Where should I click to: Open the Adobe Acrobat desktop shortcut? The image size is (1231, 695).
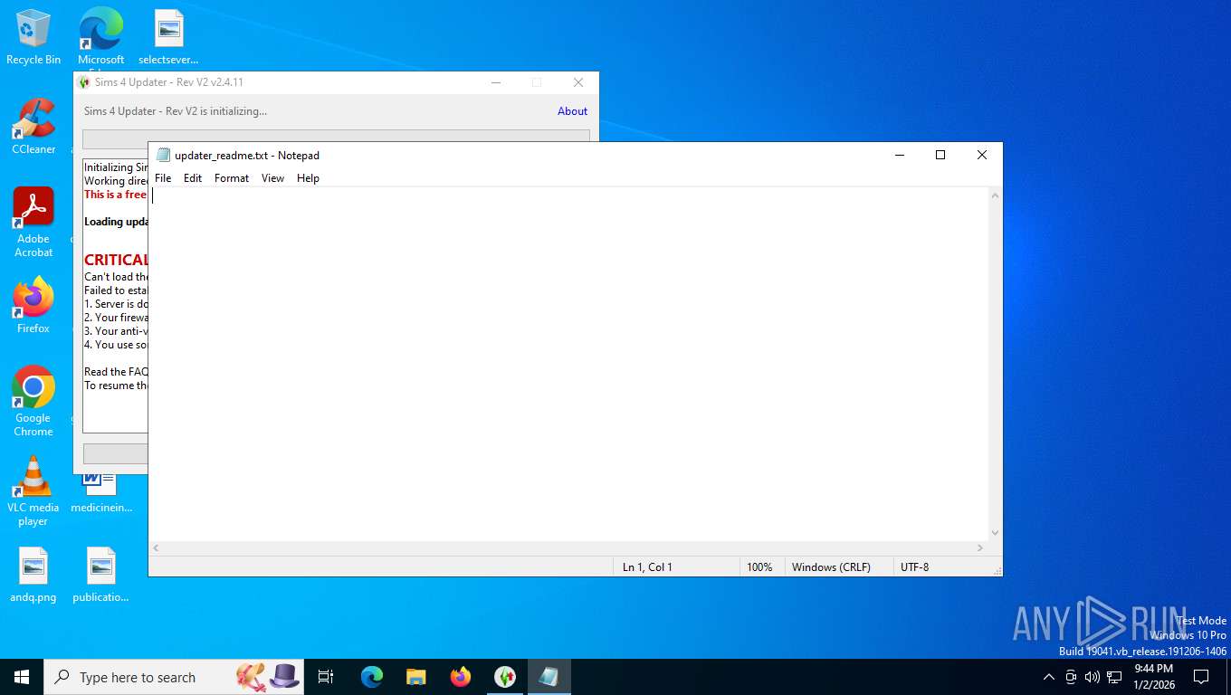point(33,223)
